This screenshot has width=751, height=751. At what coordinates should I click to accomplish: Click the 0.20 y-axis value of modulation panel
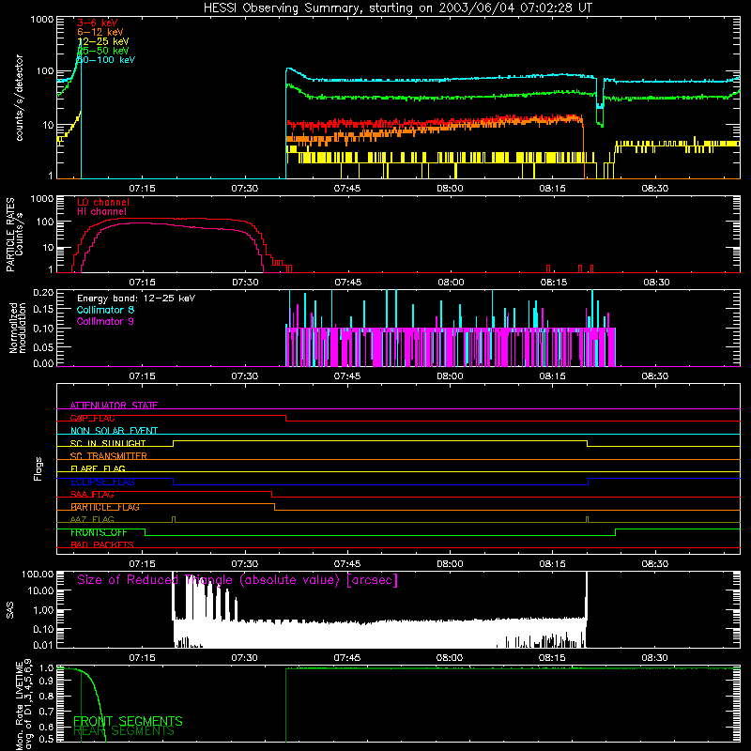point(43,292)
